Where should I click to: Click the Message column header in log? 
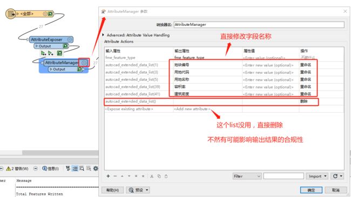[x=24, y=181]
